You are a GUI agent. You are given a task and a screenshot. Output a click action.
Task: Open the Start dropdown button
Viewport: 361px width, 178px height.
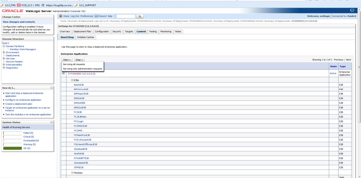click(x=67, y=60)
